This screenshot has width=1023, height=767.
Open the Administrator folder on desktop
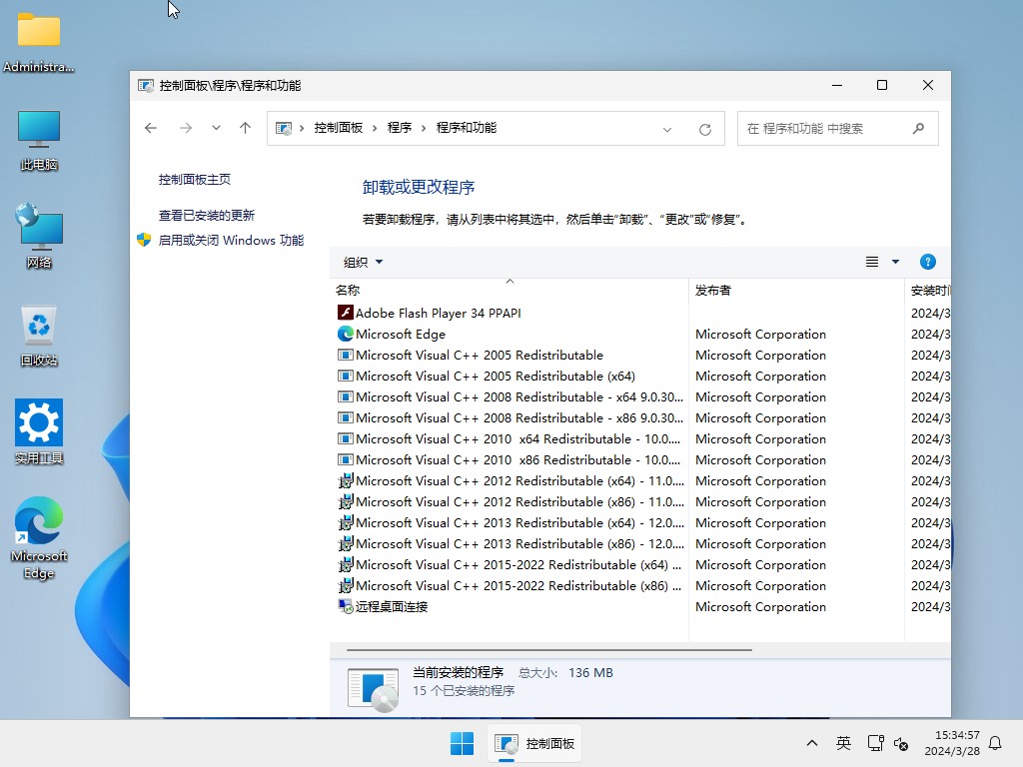point(39,42)
